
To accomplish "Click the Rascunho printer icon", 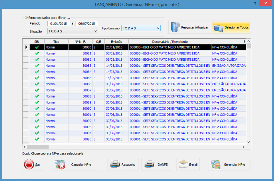I will (115, 164).
